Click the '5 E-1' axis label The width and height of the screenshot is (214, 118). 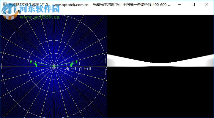[x=72, y=68]
